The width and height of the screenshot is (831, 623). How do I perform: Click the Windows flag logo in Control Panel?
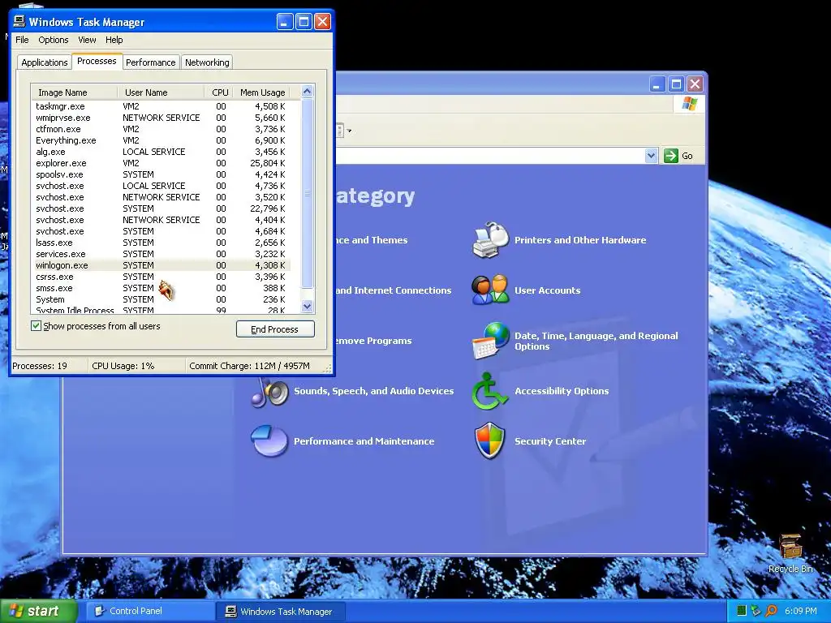(x=690, y=103)
